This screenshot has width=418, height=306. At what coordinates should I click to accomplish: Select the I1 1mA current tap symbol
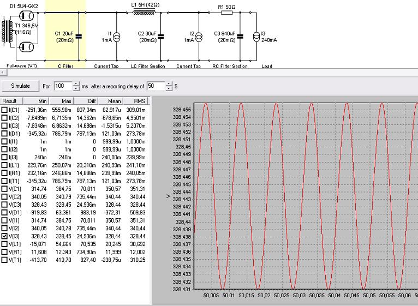tap(116, 37)
